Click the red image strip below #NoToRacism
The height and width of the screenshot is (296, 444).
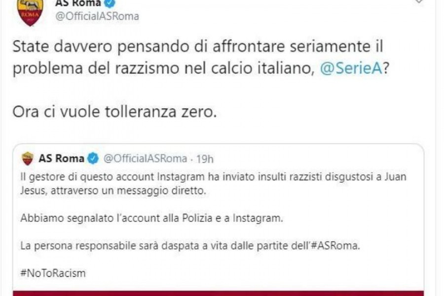pyautogui.click(x=219, y=293)
